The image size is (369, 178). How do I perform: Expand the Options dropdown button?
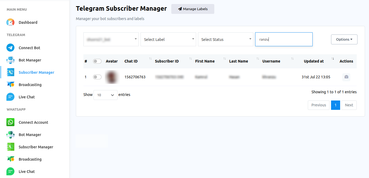pyautogui.click(x=344, y=39)
